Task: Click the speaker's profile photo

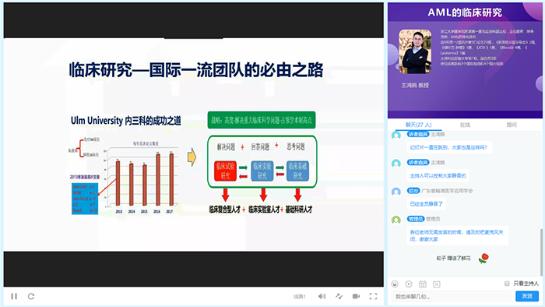Action: 415,51
